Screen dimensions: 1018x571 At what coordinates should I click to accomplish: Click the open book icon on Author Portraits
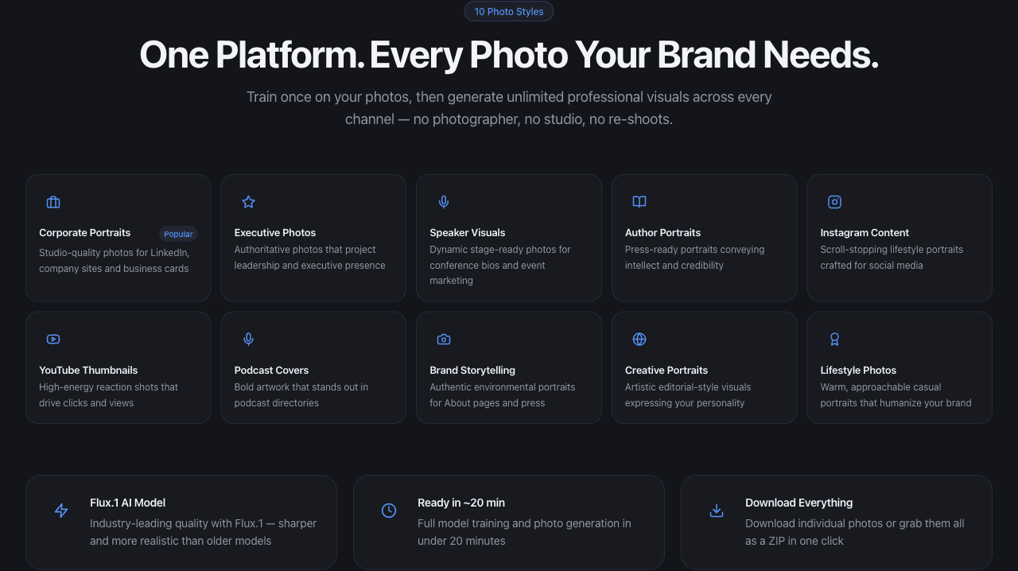coord(639,202)
